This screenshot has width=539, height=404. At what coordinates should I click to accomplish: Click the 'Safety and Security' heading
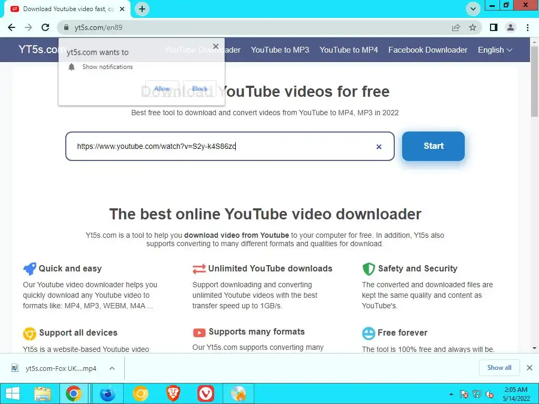pyautogui.click(x=417, y=268)
